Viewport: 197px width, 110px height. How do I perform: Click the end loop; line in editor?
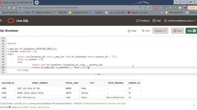23,70
